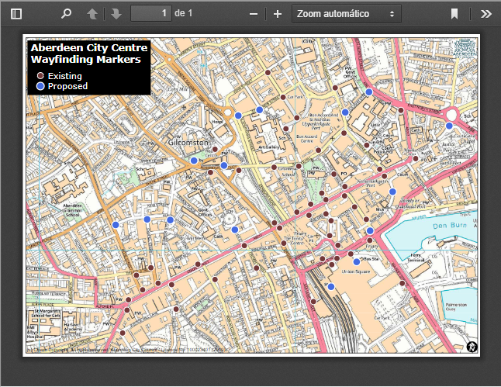Zoom in with the plus button
The image size is (501, 387).
pyautogui.click(x=278, y=14)
